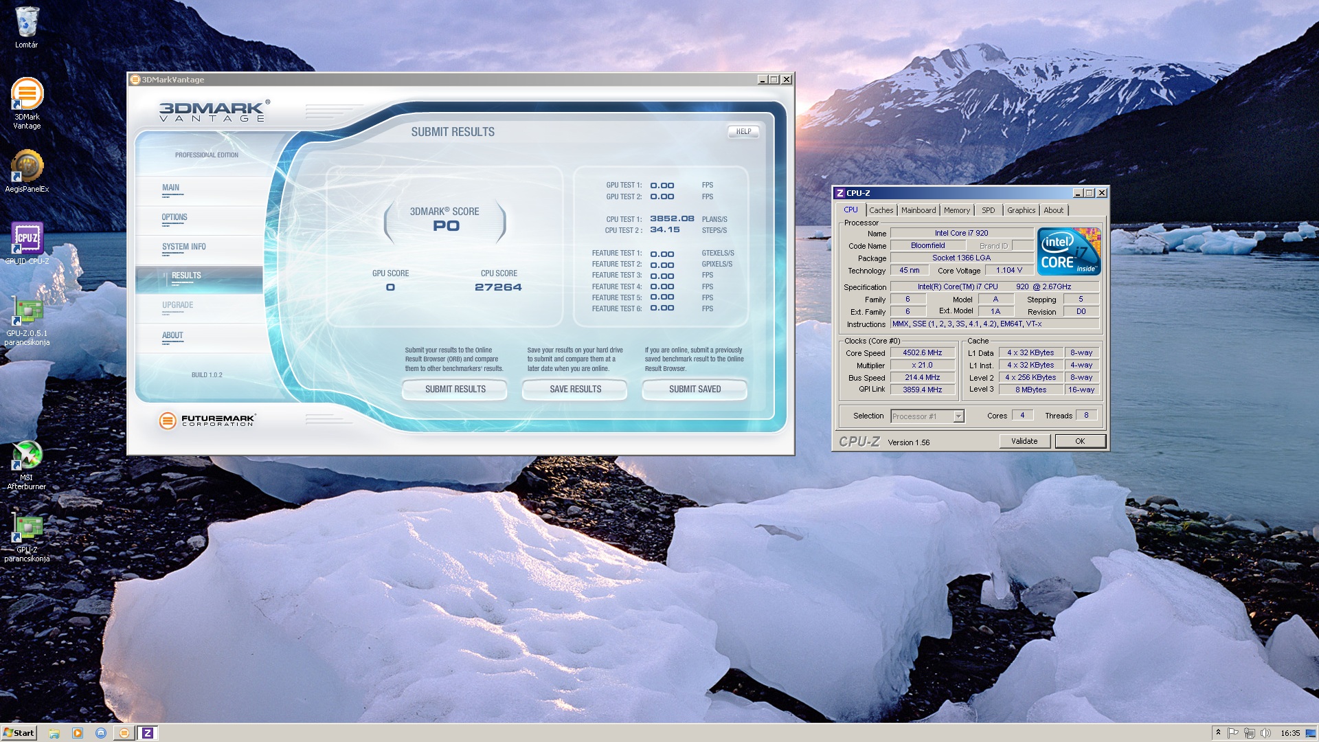Open ABOUT section in 3DMark Vantage

pos(199,338)
